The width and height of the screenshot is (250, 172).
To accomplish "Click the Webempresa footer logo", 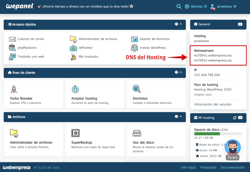I will pos(17,167).
